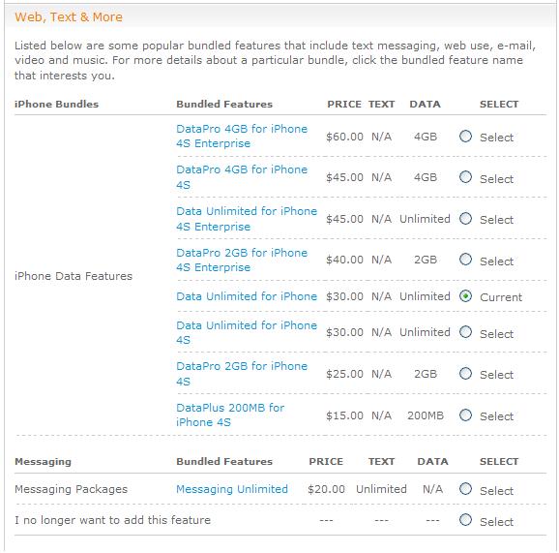Open Data Unlimited for iPhone 4S Enterprise link
This screenshot has height=553, width=559.
[247, 219]
